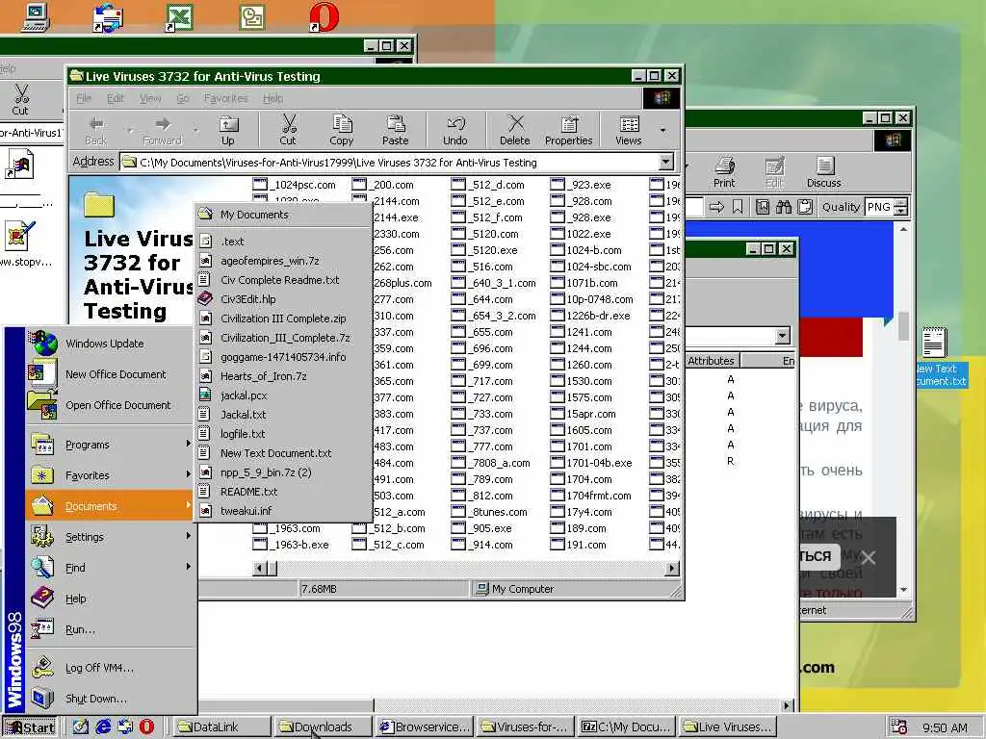Image resolution: width=986 pixels, height=739 pixels.
Task: Open jackal.pcx recent document
Action: (x=283, y=395)
